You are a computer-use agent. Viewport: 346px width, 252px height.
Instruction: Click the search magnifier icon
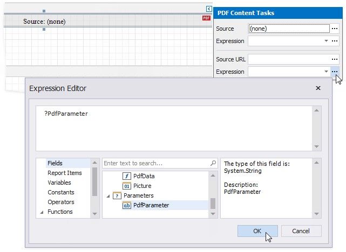pyautogui.click(x=213, y=163)
